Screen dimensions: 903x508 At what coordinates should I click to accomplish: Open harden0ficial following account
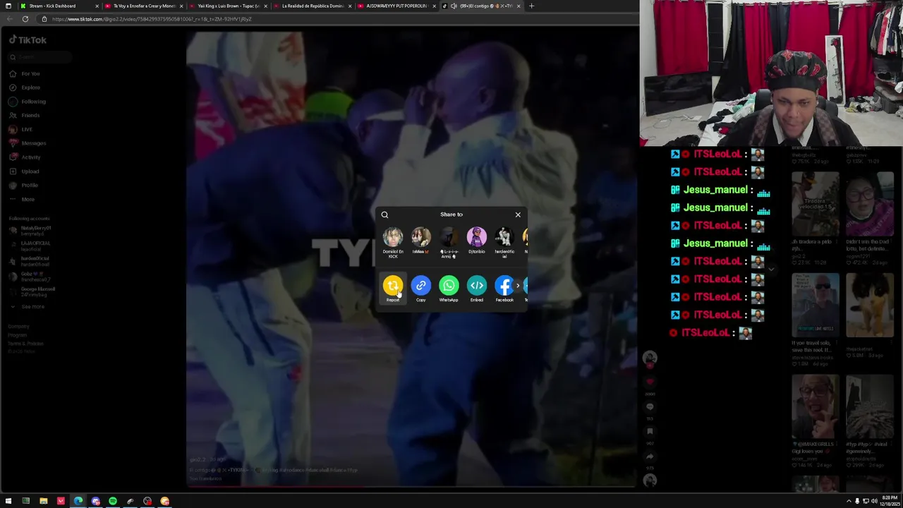[x=30, y=260]
